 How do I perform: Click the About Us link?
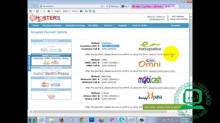tap(151, 16)
